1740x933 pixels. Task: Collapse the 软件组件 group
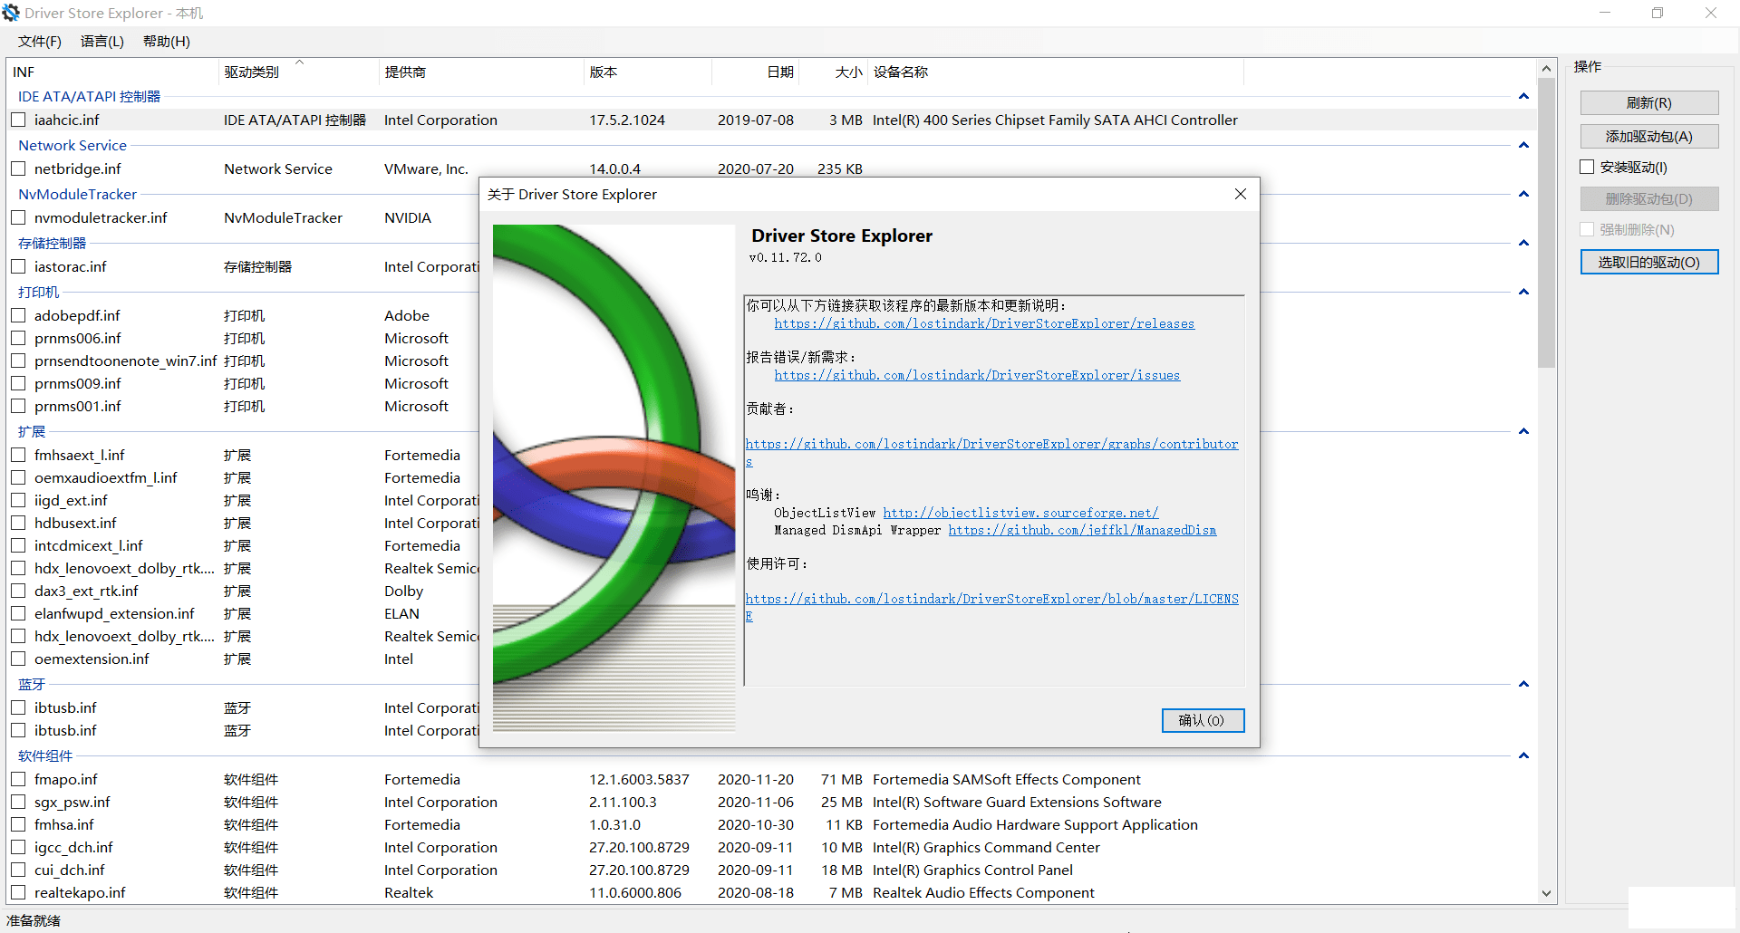pos(1523,755)
